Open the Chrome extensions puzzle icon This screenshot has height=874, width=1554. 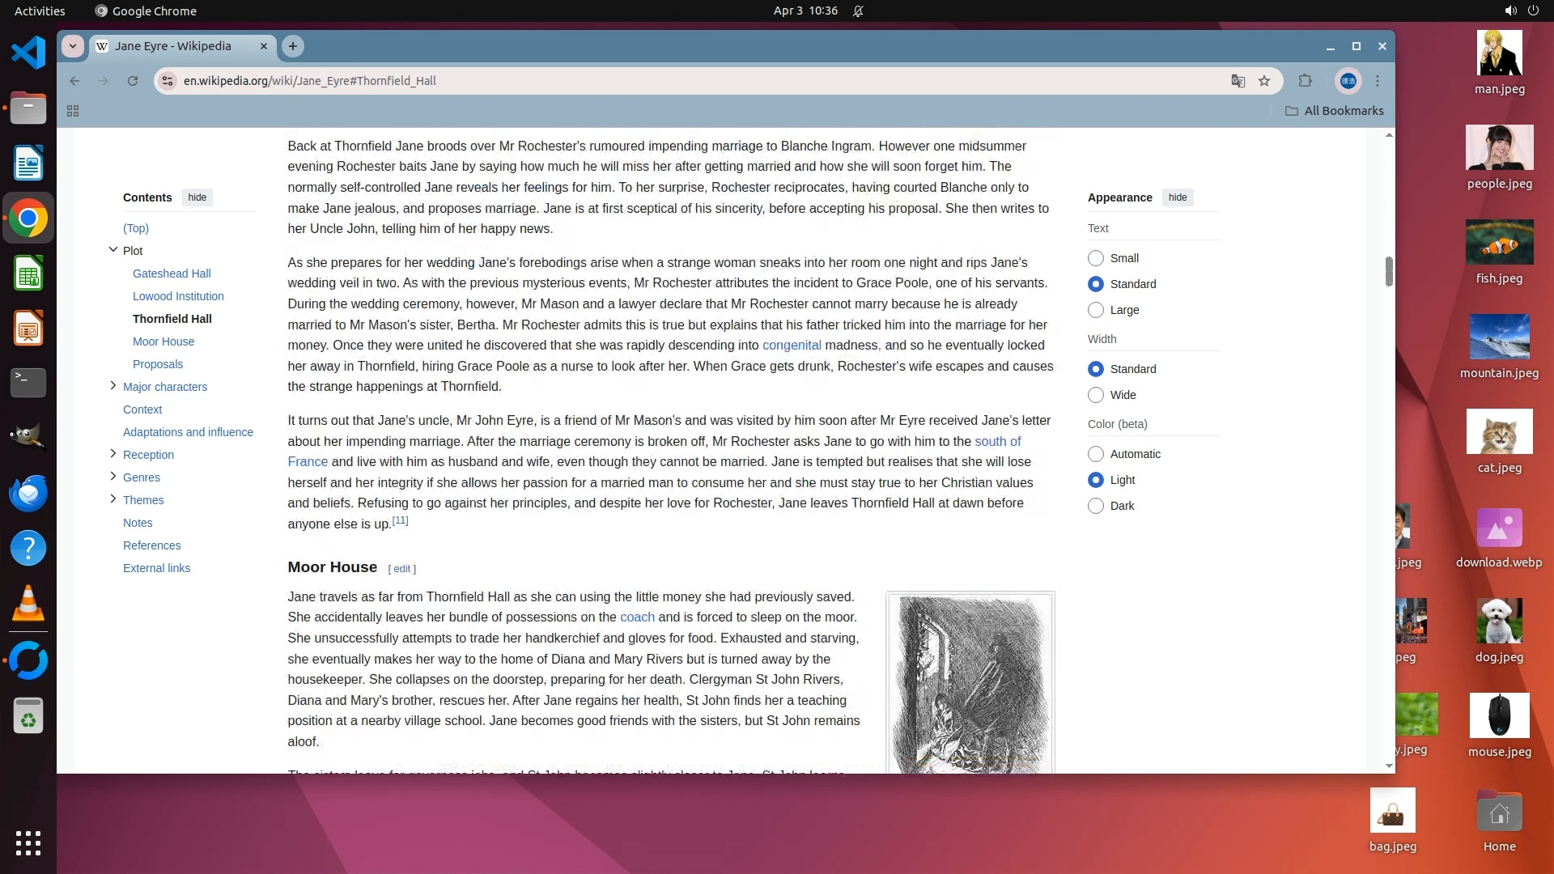pos(1305,81)
